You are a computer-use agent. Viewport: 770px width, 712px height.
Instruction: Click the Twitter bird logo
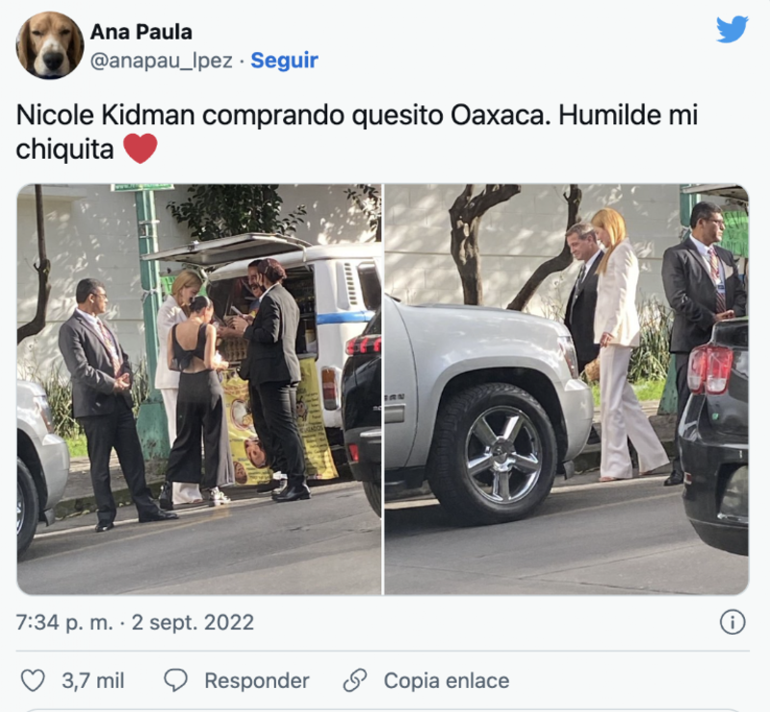pyautogui.click(x=731, y=30)
